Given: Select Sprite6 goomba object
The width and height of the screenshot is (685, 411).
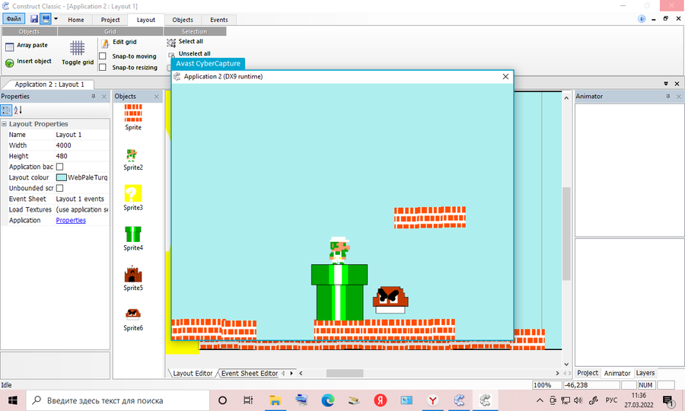Looking at the screenshot, I should click(132, 320).
